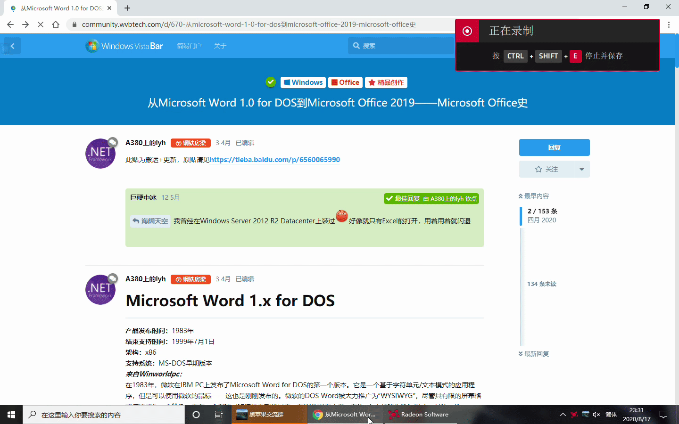This screenshot has height=424, width=679.
Task: Open the Windows Vista Bar logo home
Action: pos(124,46)
